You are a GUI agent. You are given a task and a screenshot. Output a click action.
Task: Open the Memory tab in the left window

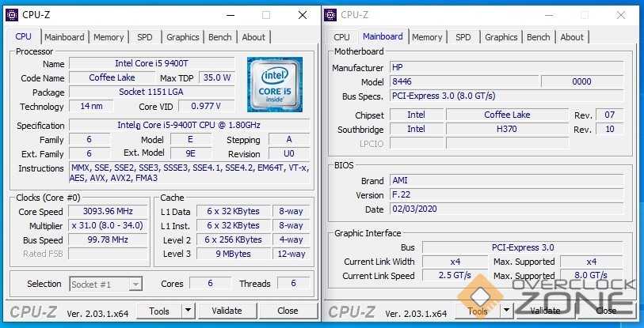coord(109,37)
